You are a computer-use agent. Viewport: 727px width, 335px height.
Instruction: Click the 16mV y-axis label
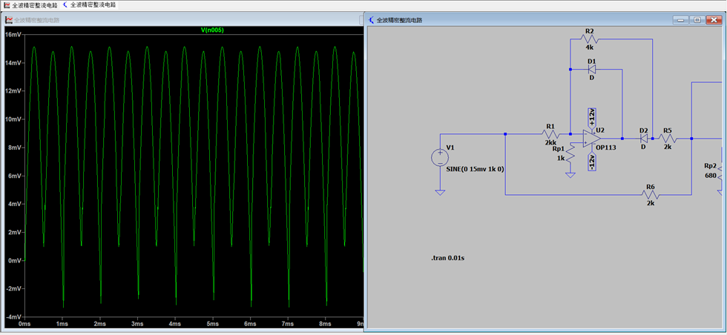pyautogui.click(x=13, y=35)
